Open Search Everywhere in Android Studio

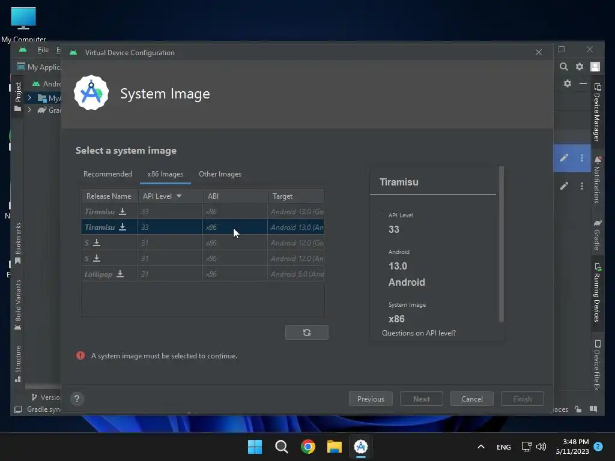[563, 67]
